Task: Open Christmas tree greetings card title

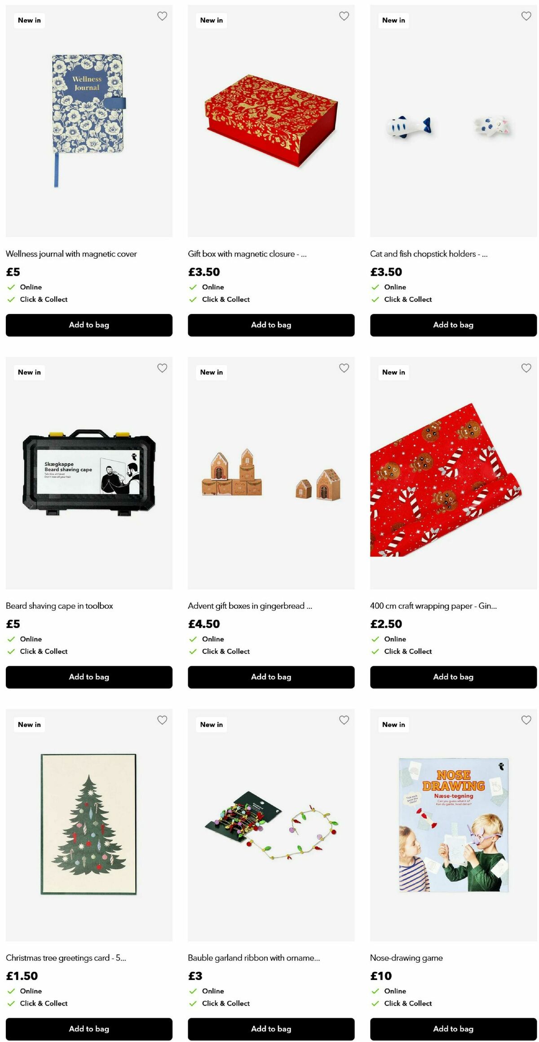Action: (66, 958)
